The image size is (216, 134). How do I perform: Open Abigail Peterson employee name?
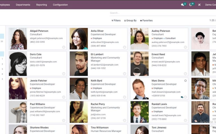(39, 31)
